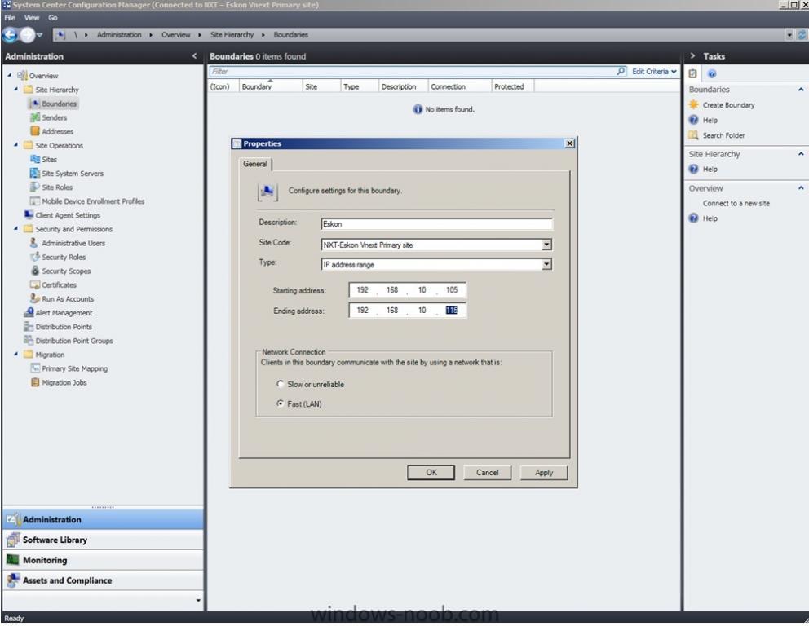Click Cancel in Properties dialog
Image resolution: width=809 pixels, height=626 pixels.
(488, 472)
